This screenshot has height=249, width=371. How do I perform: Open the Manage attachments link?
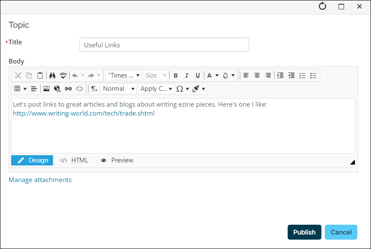(40, 180)
